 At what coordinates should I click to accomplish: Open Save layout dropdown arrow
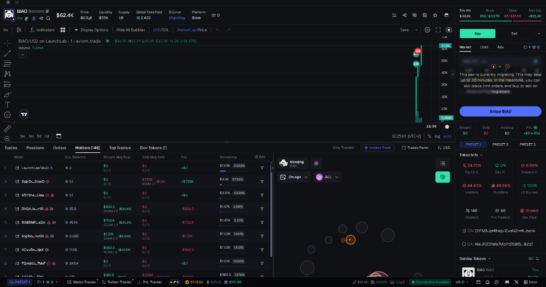pyautogui.click(x=416, y=30)
